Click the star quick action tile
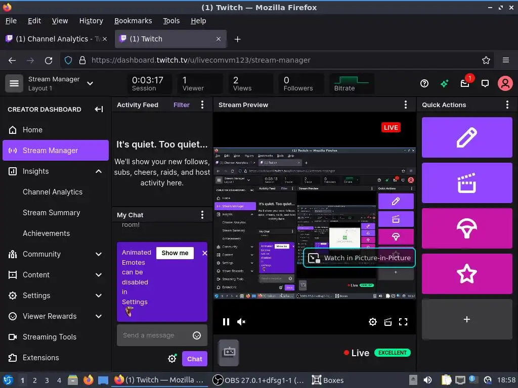 click(x=467, y=274)
